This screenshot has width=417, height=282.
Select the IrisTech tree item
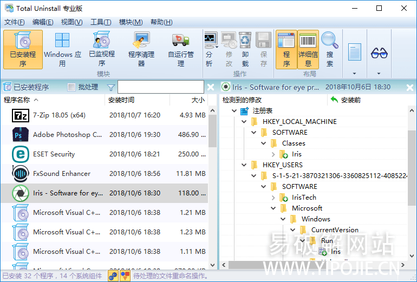(x=304, y=198)
